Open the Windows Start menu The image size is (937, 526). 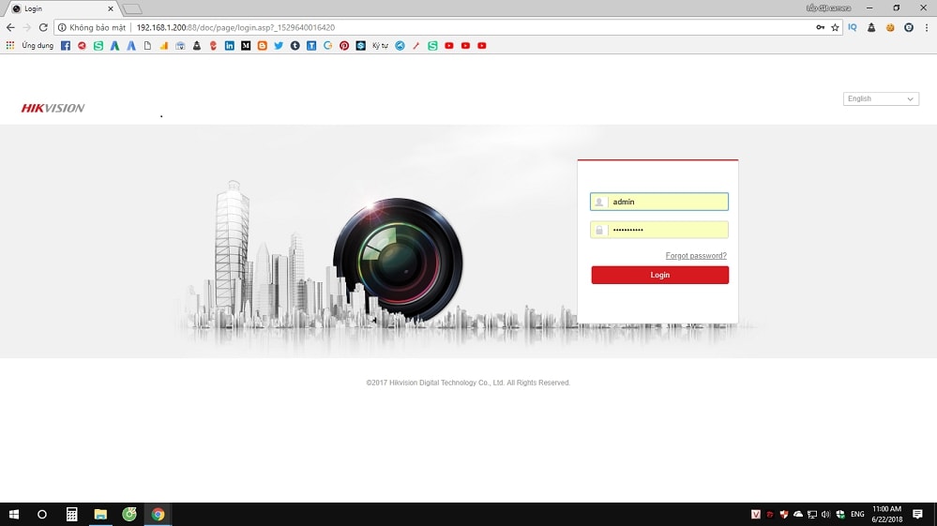14,514
